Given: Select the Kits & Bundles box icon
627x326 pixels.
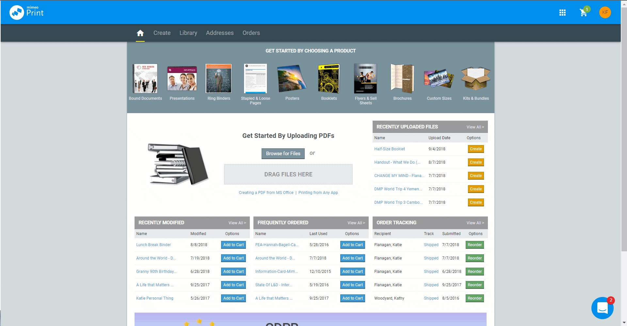Looking at the screenshot, I should tap(475, 79).
